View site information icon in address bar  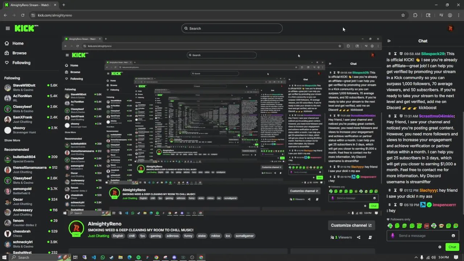(33, 15)
